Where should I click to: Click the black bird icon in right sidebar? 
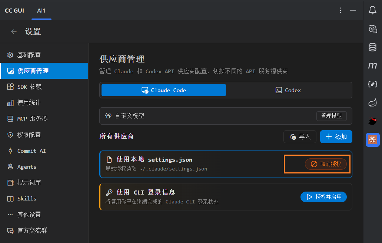[372, 121]
